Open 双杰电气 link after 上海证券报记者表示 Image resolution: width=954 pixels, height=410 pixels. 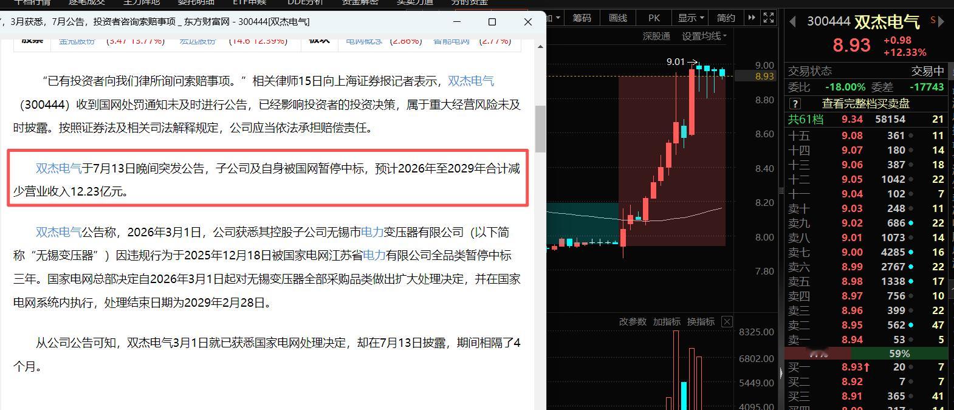[471, 81]
